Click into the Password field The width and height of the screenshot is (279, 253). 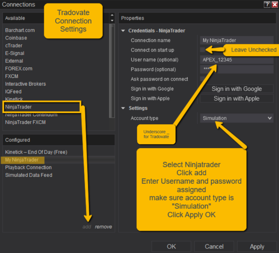click(x=237, y=69)
